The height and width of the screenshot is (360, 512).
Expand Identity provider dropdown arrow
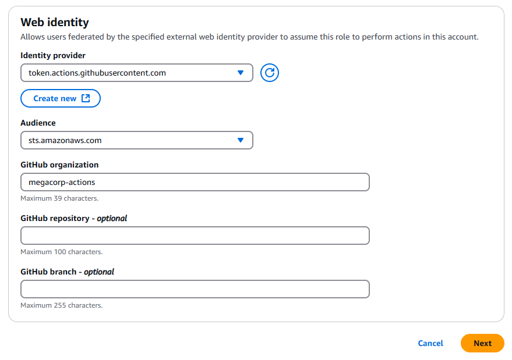(241, 73)
